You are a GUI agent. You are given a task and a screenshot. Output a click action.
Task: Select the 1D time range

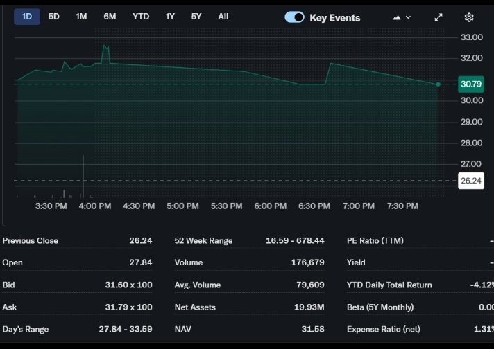click(26, 16)
